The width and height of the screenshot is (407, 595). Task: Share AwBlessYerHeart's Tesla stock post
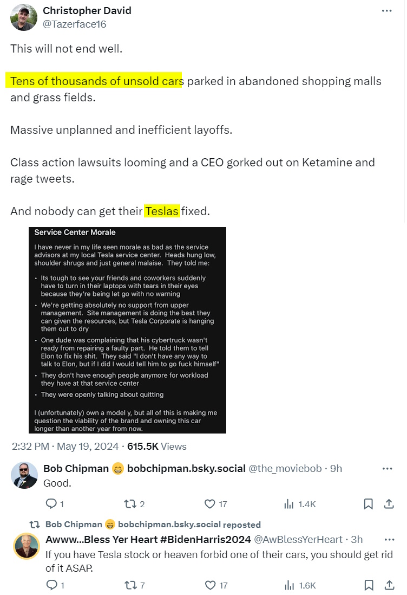pyautogui.click(x=389, y=585)
